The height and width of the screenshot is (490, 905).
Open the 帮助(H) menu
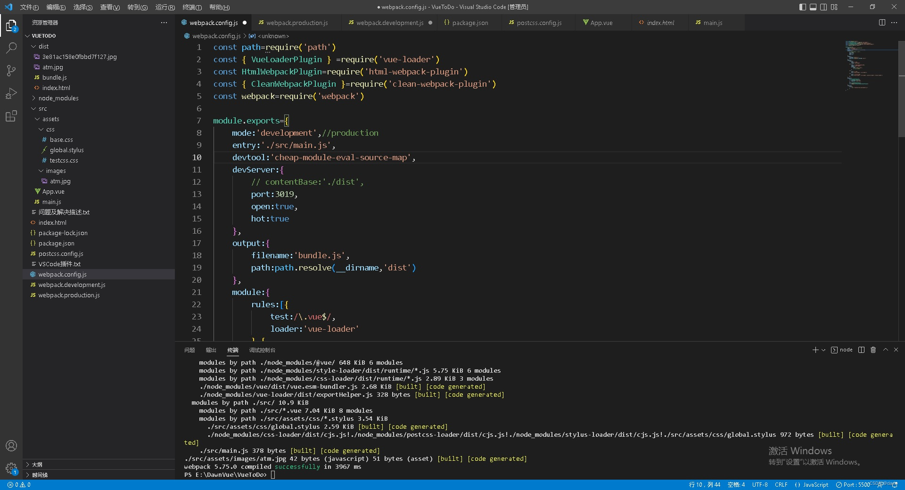tap(219, 7)
